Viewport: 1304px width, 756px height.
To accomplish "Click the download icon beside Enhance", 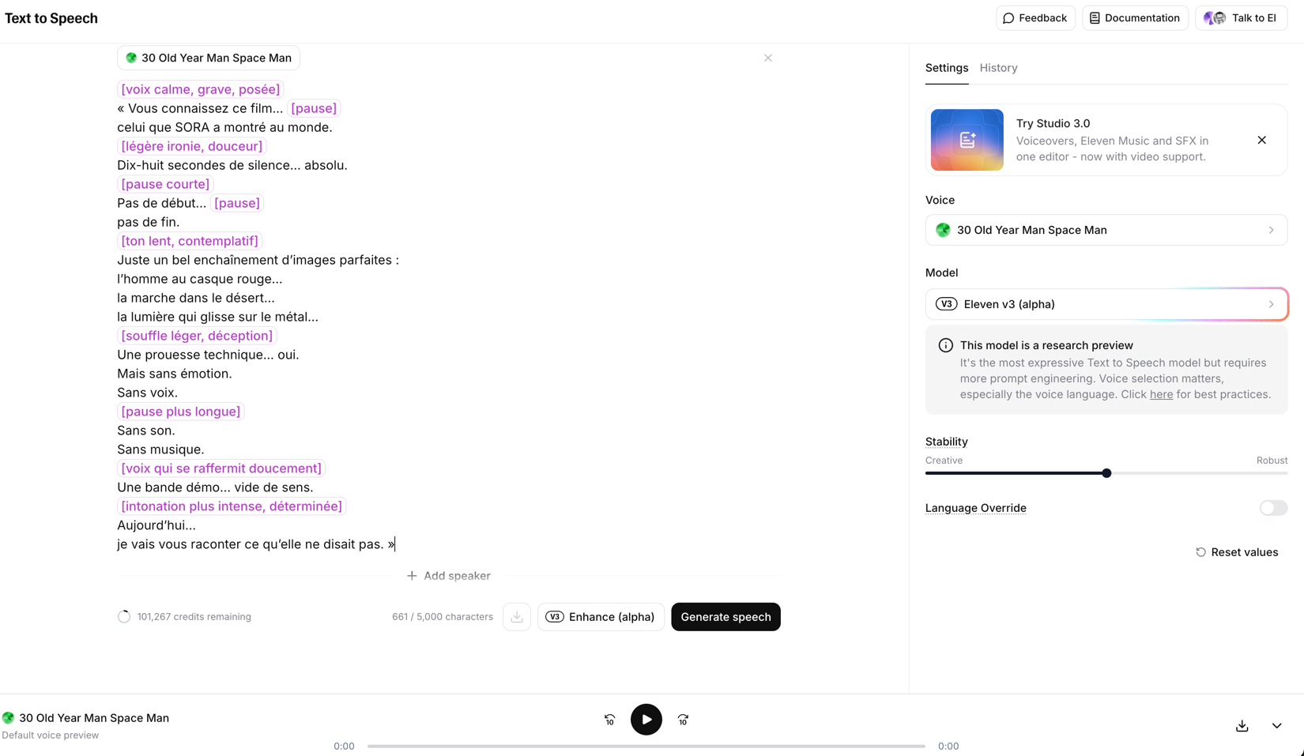I will (517, 617).
